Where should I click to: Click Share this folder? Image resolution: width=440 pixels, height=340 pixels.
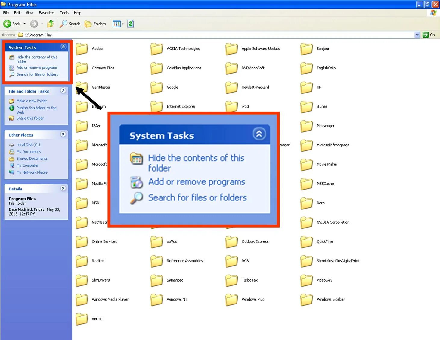coord(30,118)
